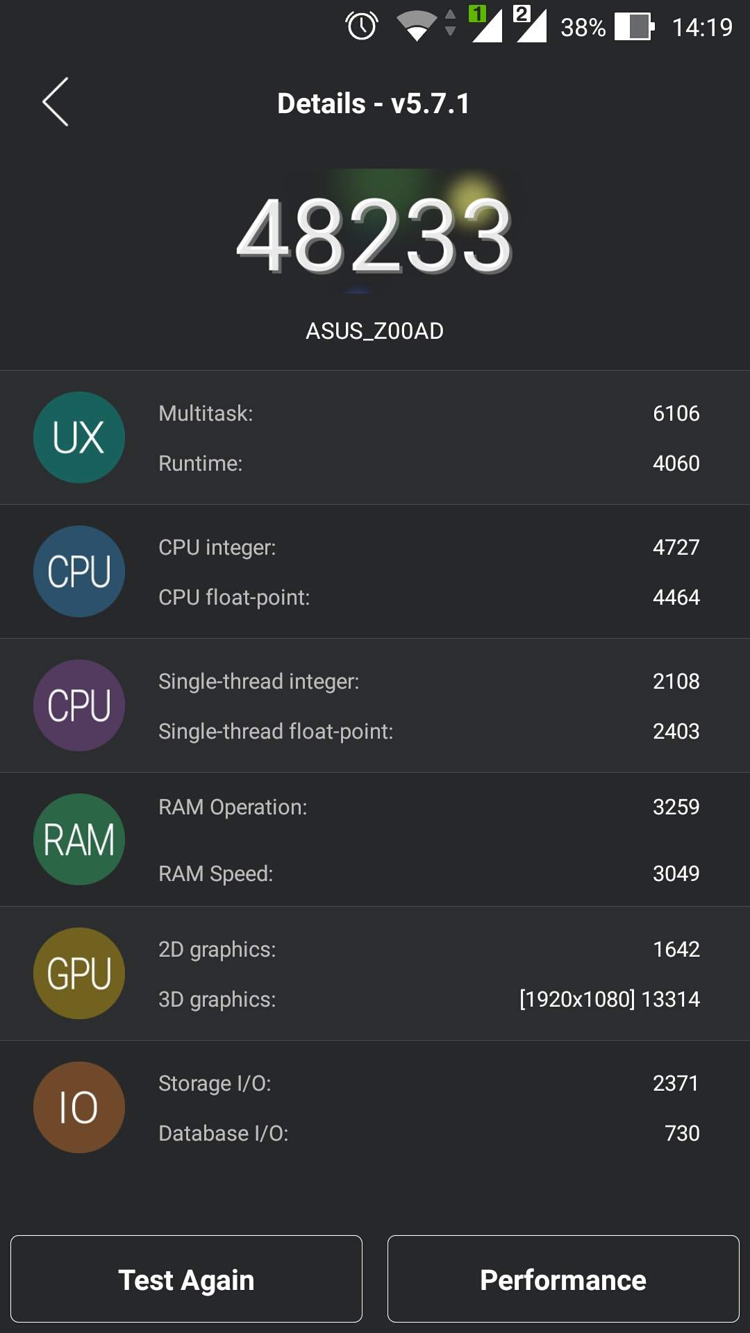The image size is (750, 1333).
Task: Tap the blue CPU category icon
Action: coord(79,571)
